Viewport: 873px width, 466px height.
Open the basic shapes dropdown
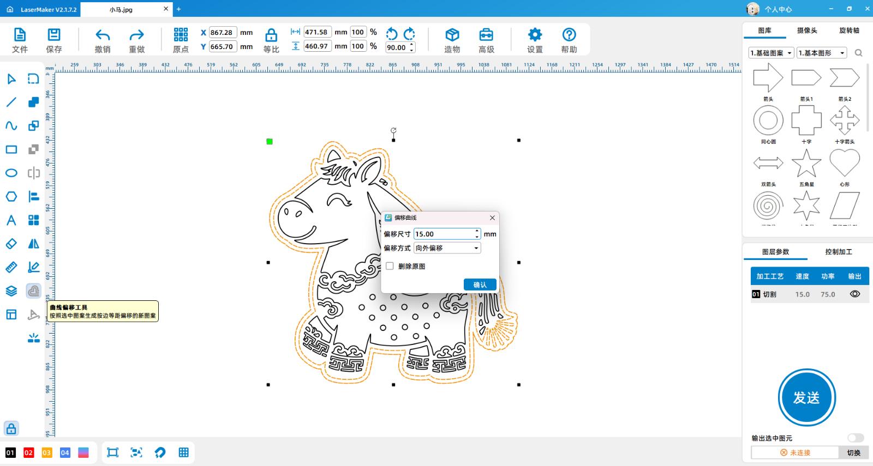(821, 53)
